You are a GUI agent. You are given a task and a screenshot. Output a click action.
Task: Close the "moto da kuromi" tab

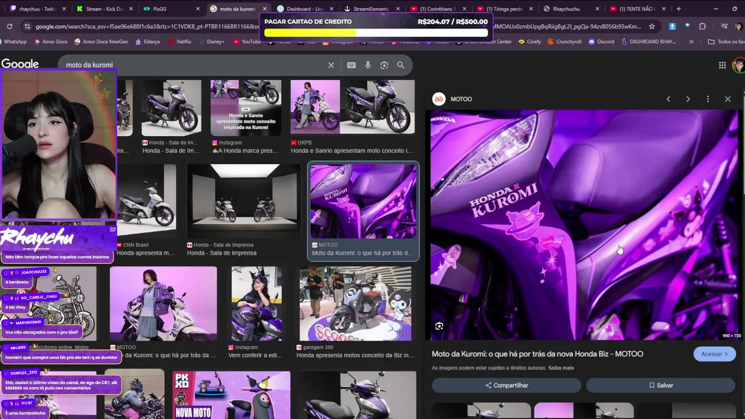click(x=265, y=9)
